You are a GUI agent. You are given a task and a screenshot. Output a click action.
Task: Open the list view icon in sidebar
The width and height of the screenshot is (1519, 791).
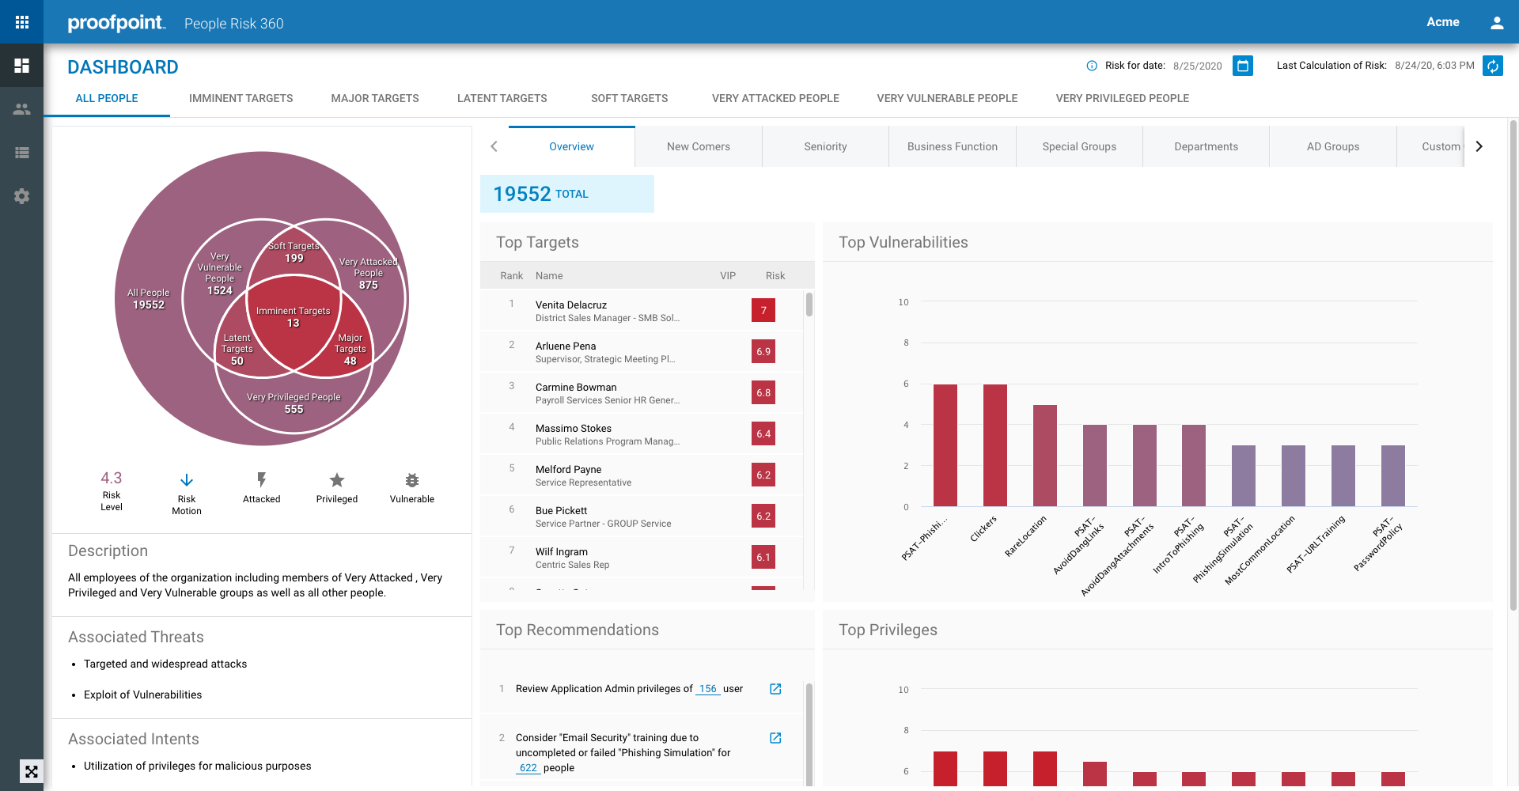22,153
